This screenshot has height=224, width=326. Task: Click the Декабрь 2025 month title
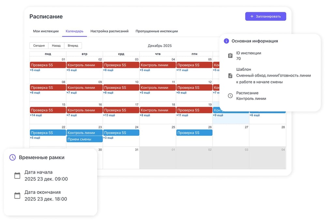[160, 46]
